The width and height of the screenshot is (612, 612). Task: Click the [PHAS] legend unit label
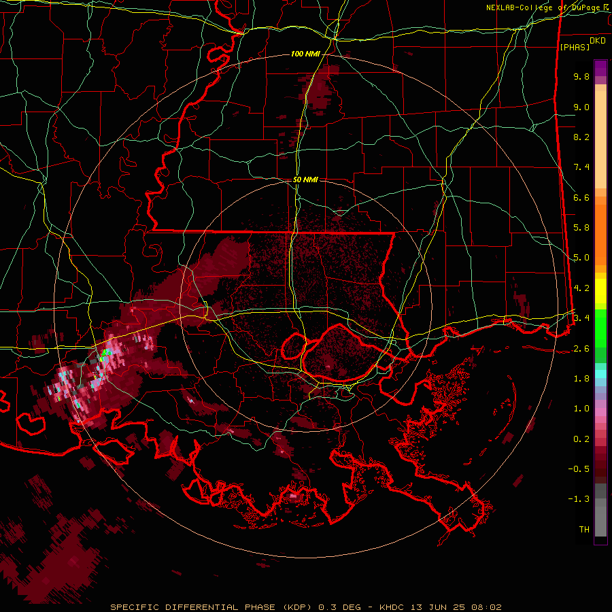coord(575,47)
